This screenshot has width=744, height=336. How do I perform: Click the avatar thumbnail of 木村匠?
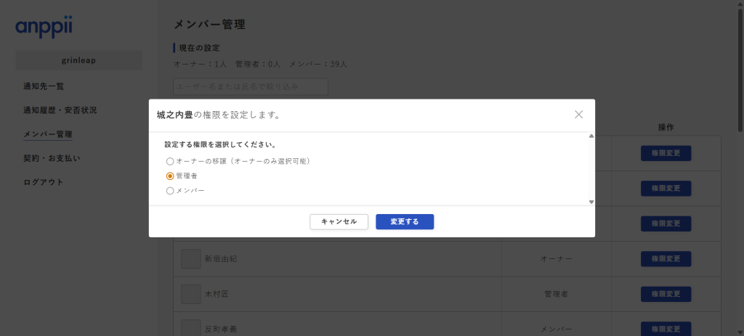[191, 294]
